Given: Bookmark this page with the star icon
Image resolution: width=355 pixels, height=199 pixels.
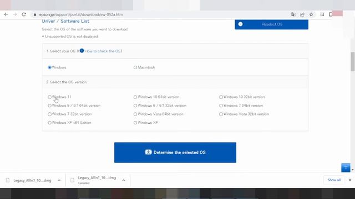Looking at the screenshot, I should coord(311,14).
